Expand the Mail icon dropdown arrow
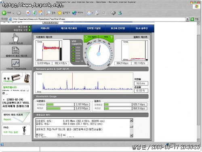202x152 pixels. [93, 13]
